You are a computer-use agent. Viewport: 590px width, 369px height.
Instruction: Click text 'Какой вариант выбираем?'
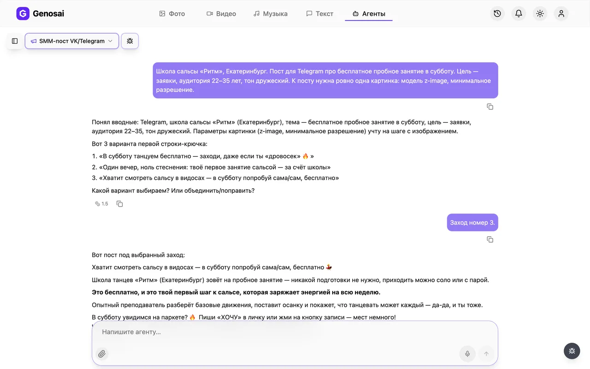(x=130, y=190)
